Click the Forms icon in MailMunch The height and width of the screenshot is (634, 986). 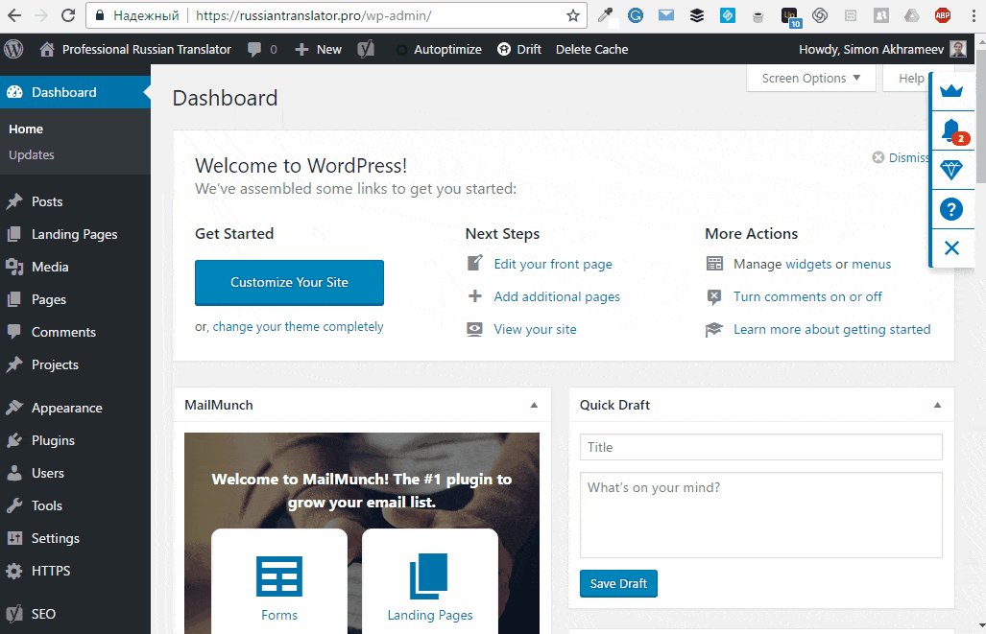(279, 576)
